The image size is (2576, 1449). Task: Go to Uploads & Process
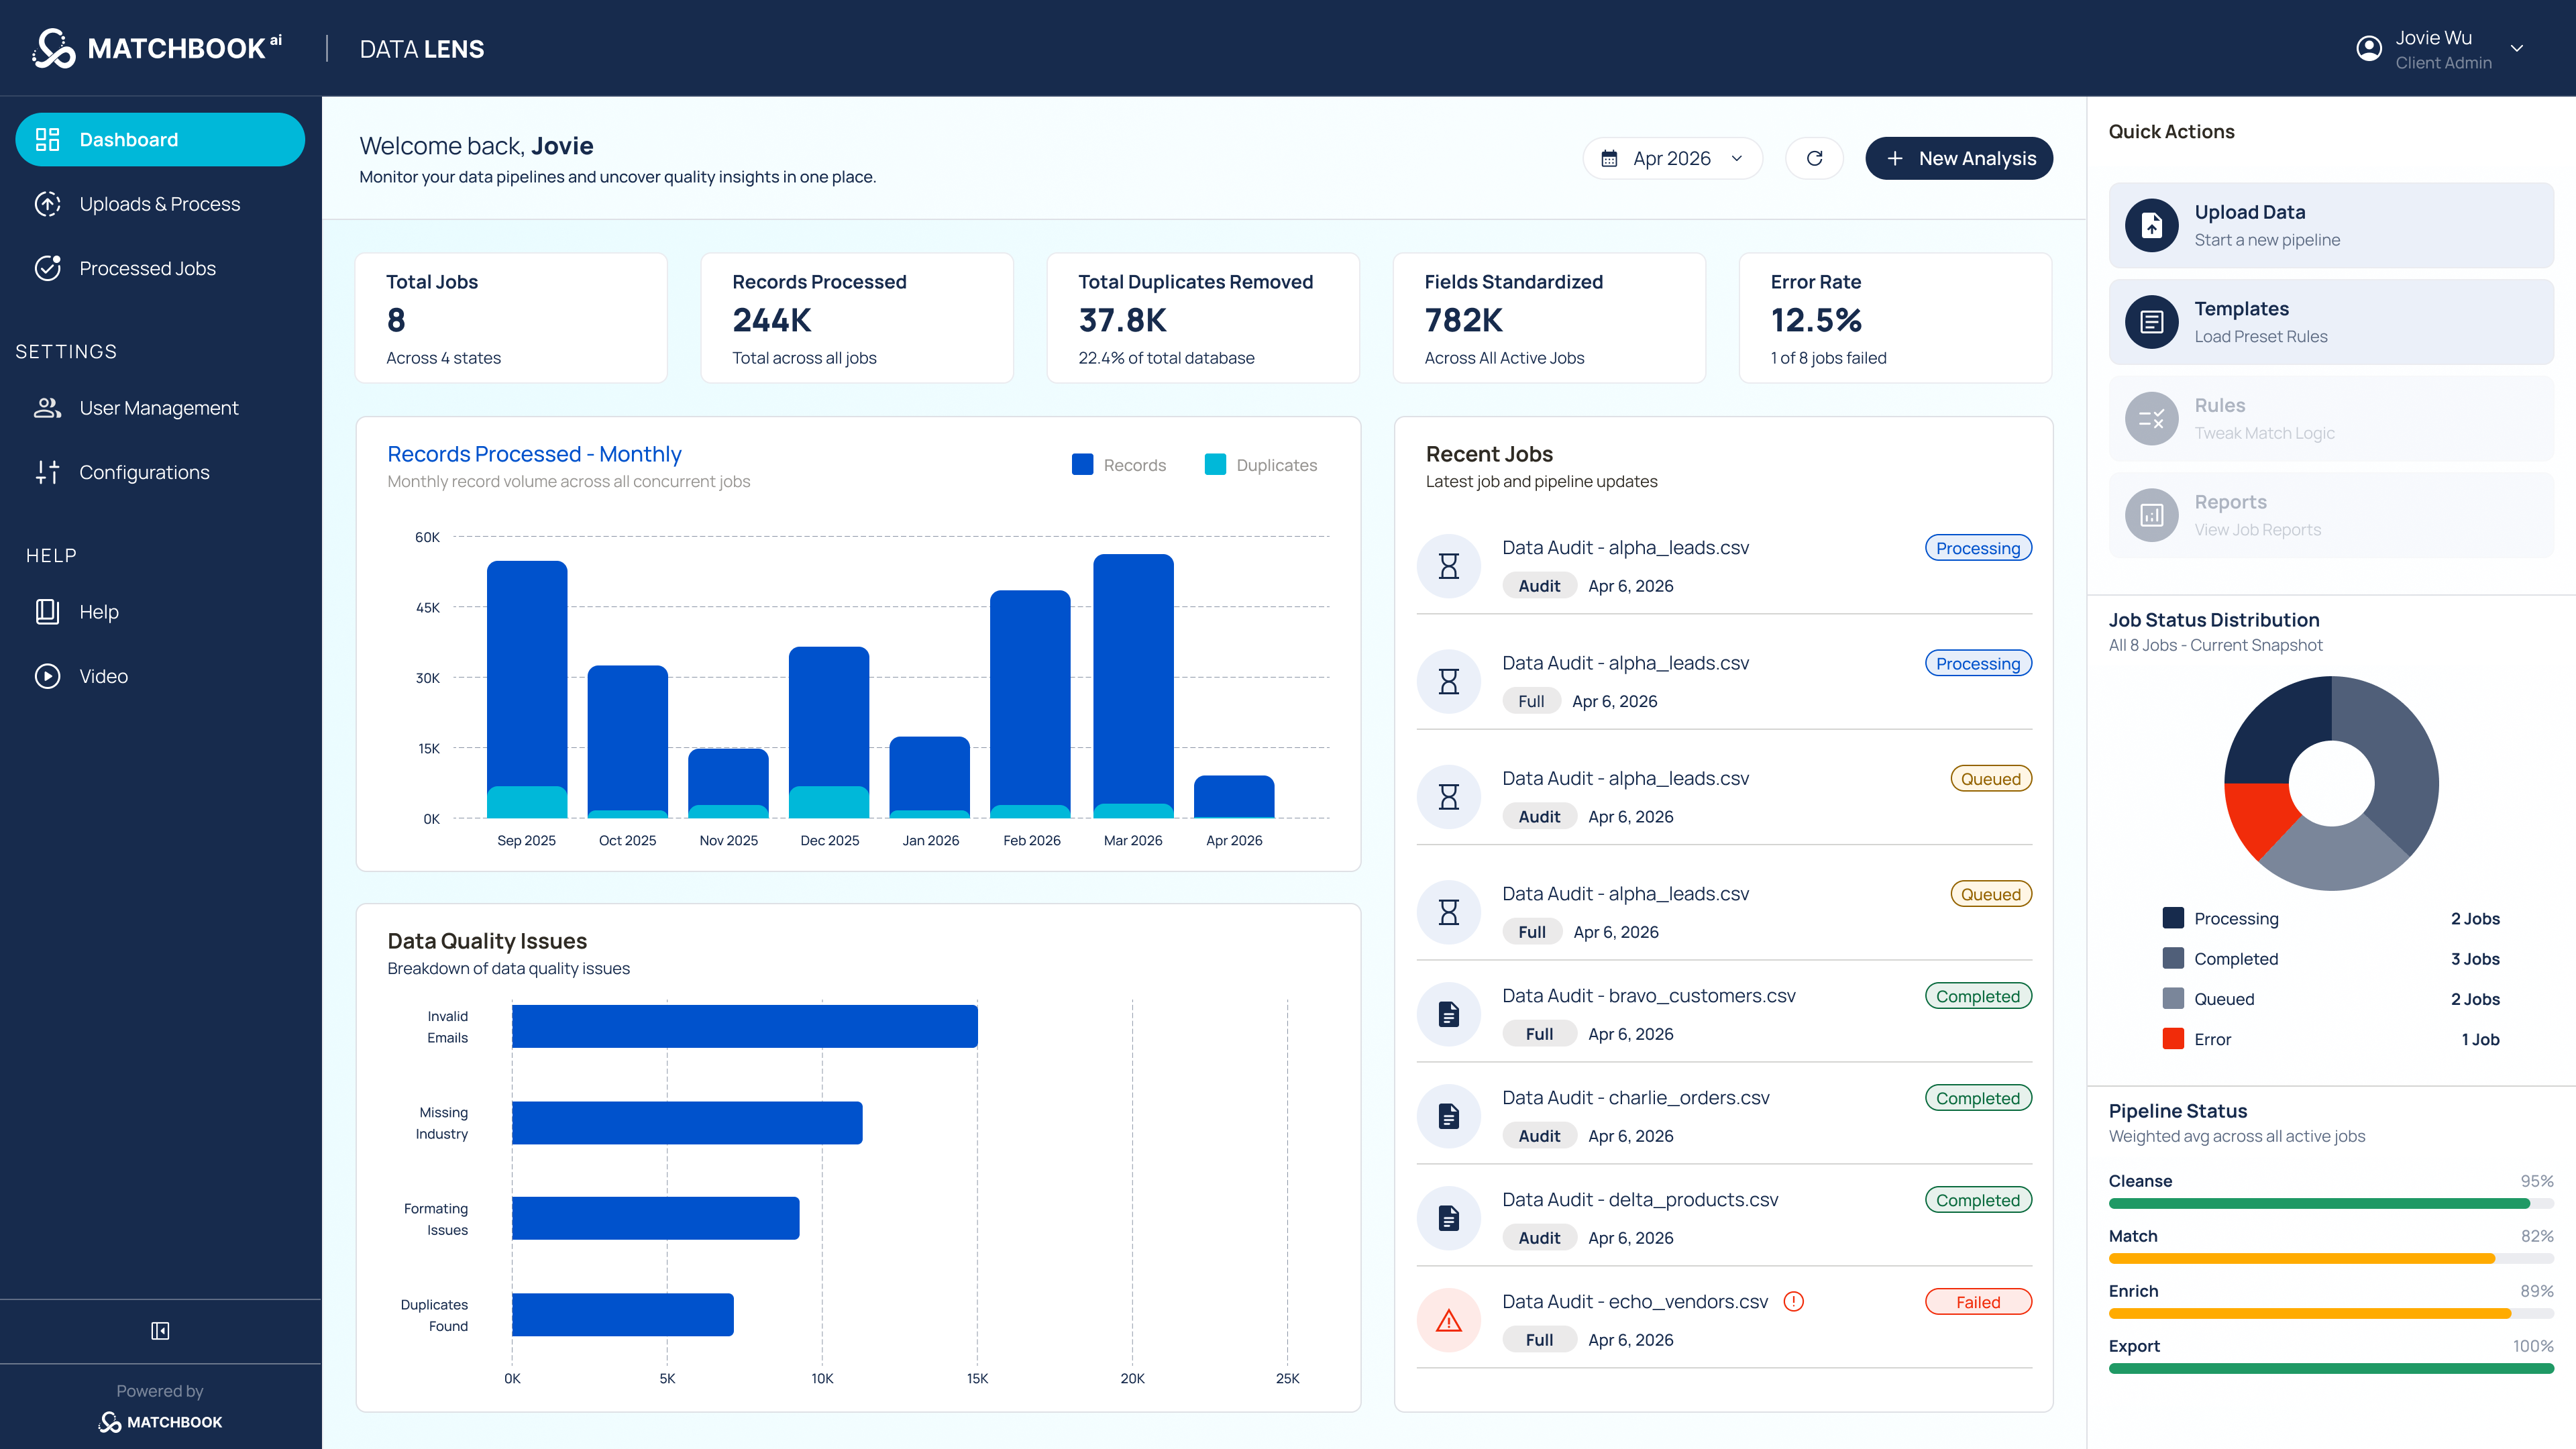[160, 204]
